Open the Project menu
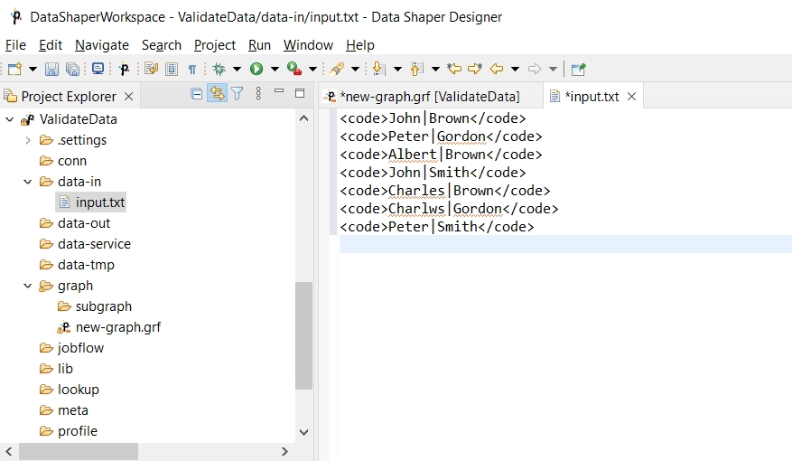 click(x=215, y=45)
